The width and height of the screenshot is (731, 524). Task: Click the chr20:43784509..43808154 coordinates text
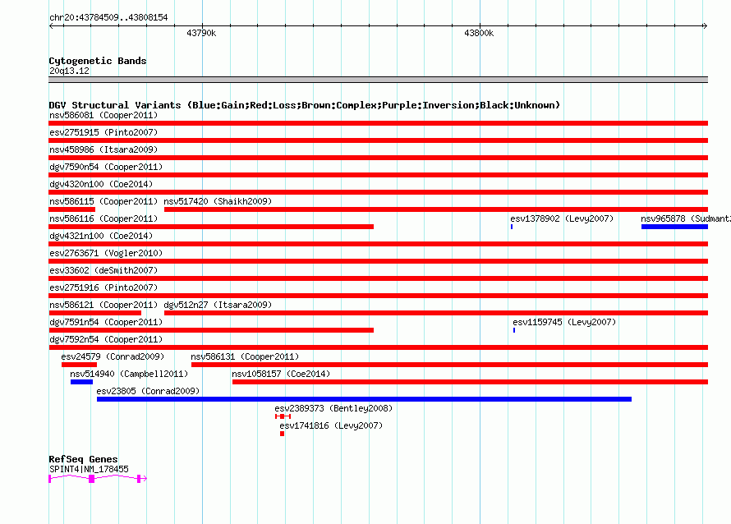tap(108, 17)
